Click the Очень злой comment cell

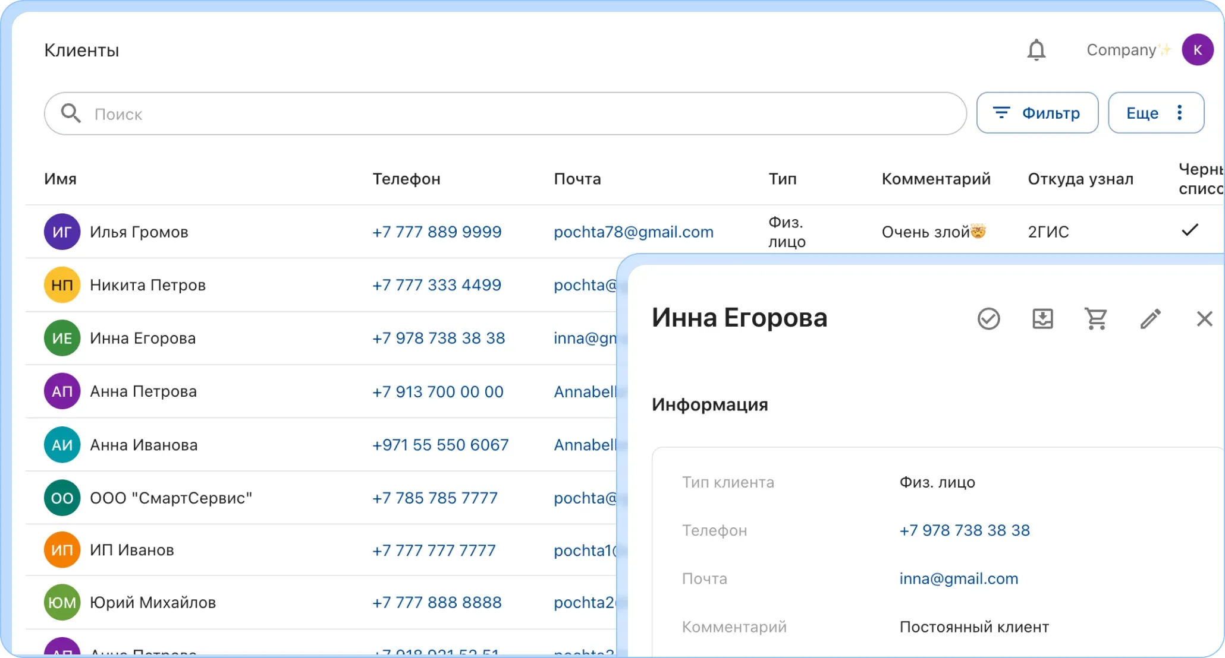click(x=934, y=232)
